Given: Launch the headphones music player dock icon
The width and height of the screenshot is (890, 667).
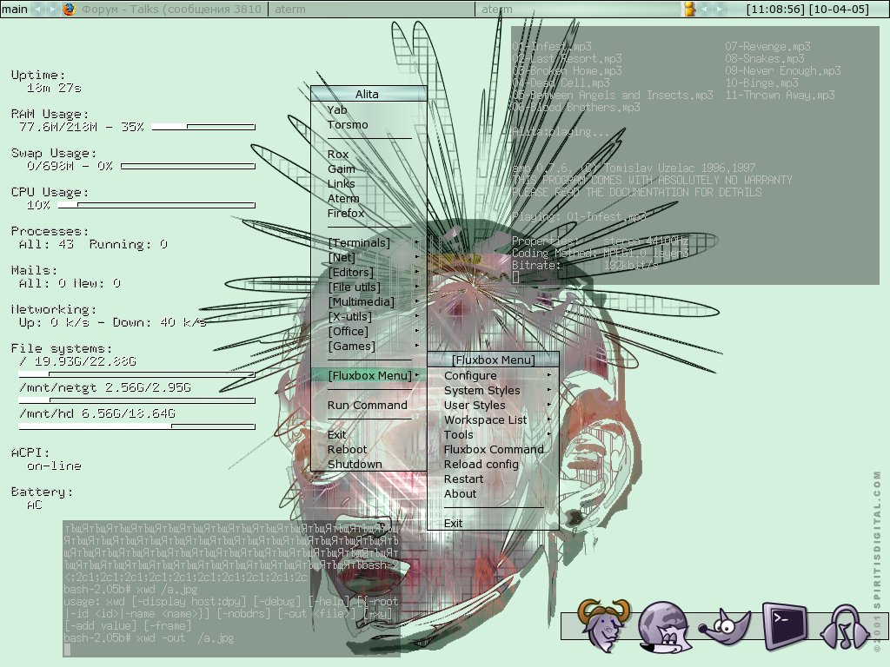Looking at the screenshot, I should coord(845,626).
